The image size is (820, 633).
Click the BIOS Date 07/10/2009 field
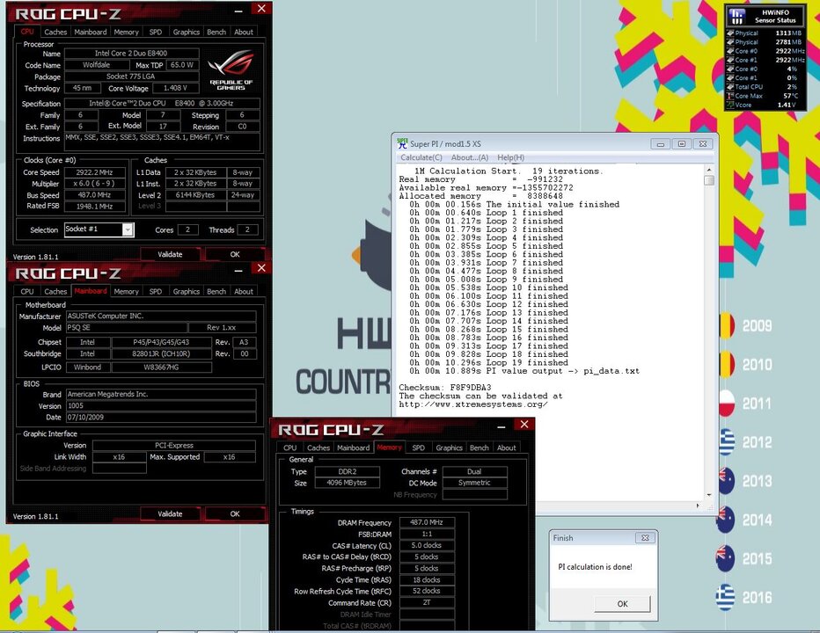click(x=161, y=417)
